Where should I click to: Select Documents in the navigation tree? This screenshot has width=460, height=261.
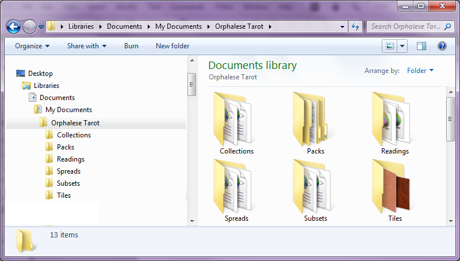coord(51,98)
